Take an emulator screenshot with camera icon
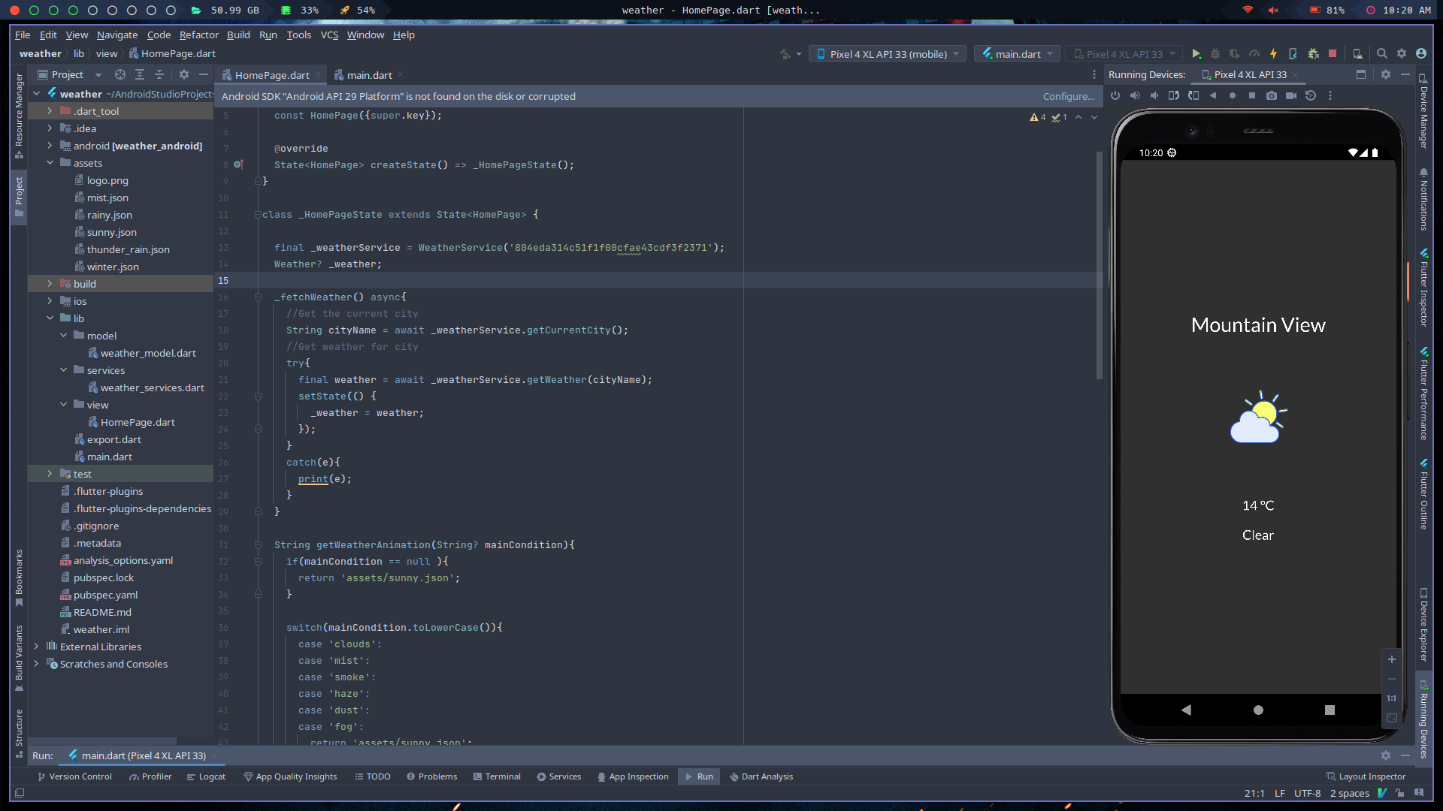 (x=1271, y=95)
